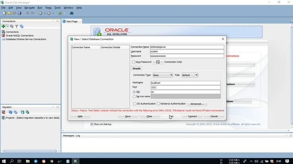Click the Hostname input field

coord(185,83)
